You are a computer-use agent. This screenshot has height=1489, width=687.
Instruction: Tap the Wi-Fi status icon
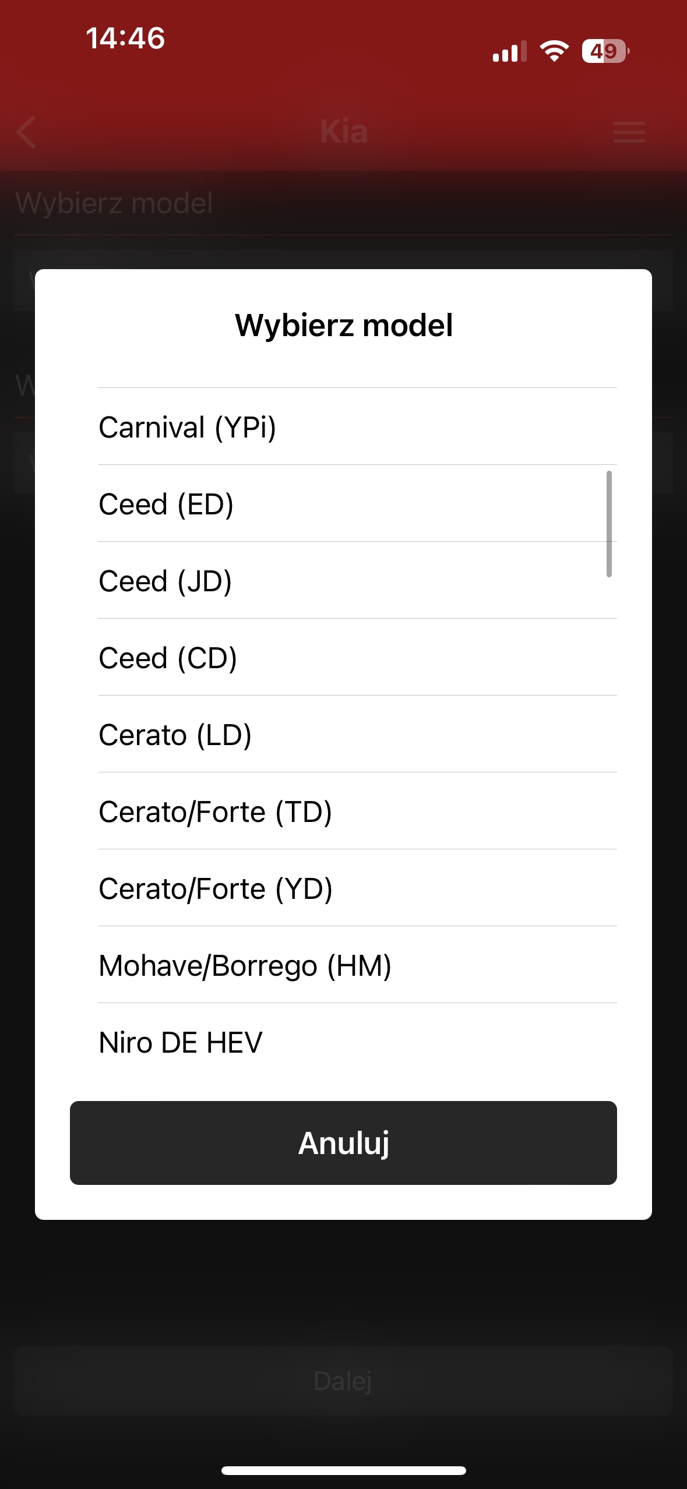click(x=554, y=51)
